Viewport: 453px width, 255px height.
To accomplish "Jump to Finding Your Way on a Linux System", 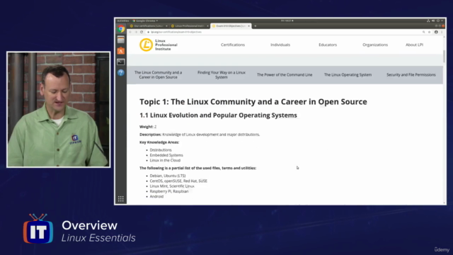I will pos(222,75).
